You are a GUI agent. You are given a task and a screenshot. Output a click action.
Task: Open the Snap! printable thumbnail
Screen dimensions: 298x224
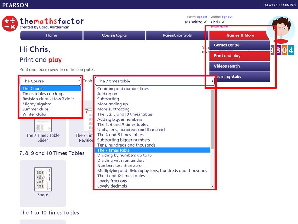coord(43,180)
